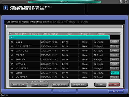Click Dot190 in the Stampa row
The height and width of the screenshot is (97, 129).
coord(65,73)
